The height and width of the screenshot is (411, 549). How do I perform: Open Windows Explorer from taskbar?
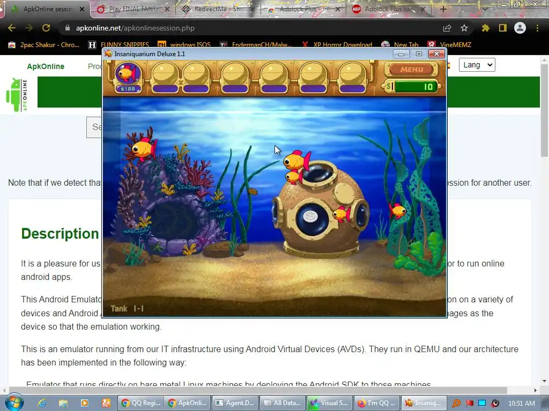(63, 403)
